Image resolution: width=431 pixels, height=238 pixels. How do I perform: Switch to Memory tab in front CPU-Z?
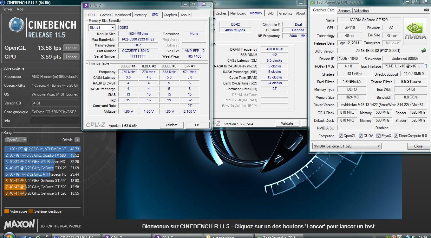click(x=140, y=15)
